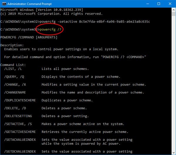Image resolution: width=176 pixels, height=155 pixels.
Task: Click the GUID 8c5e7fda-e8bf-4a96-9a85-a6e23a8c635c
Action: [114, 21]
